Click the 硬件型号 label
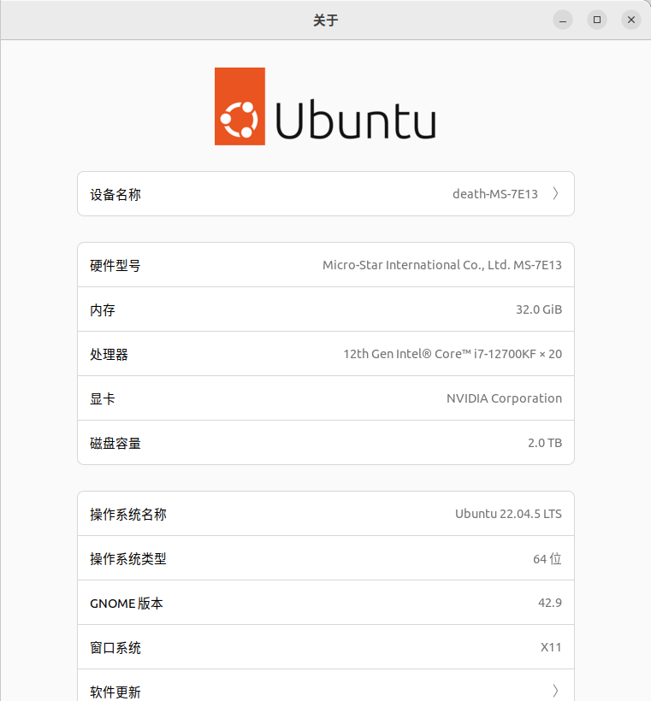 click(x=115, y=266)
